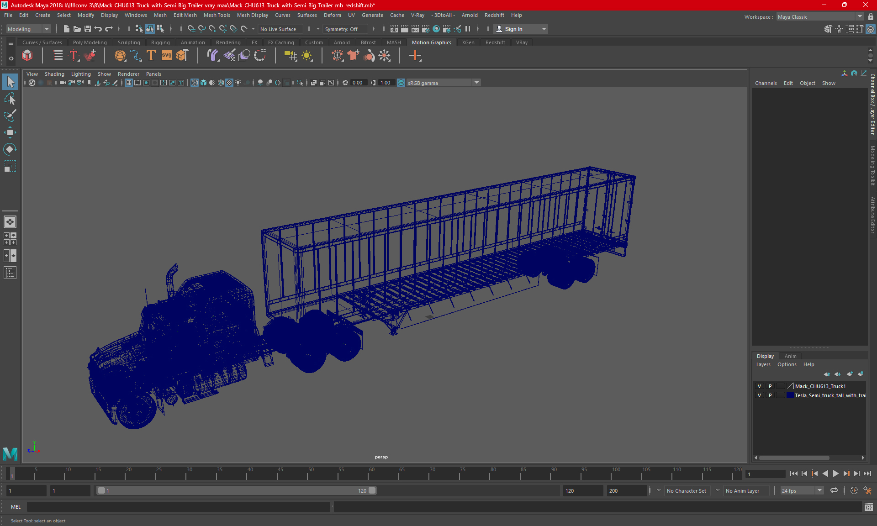Toggle visibility of Tesla_Semi_truck layer
The image size is (877, 526).
(x=759, y=395)
